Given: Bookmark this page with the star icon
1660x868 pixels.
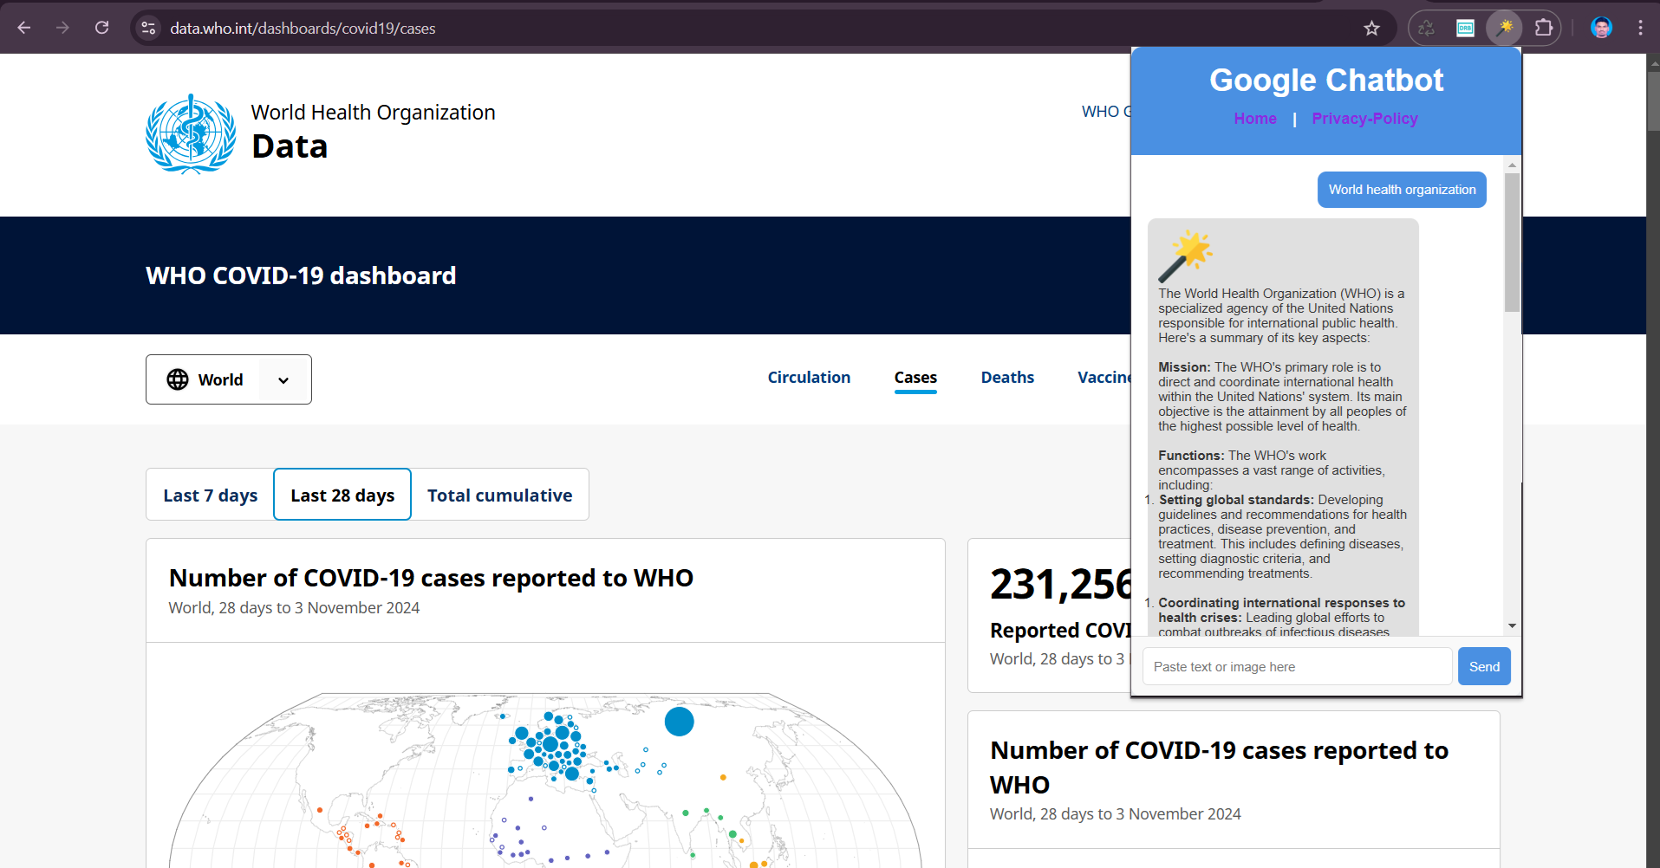Looking at the screenshot, I should pyautogui.click(x=1371, y=29).
